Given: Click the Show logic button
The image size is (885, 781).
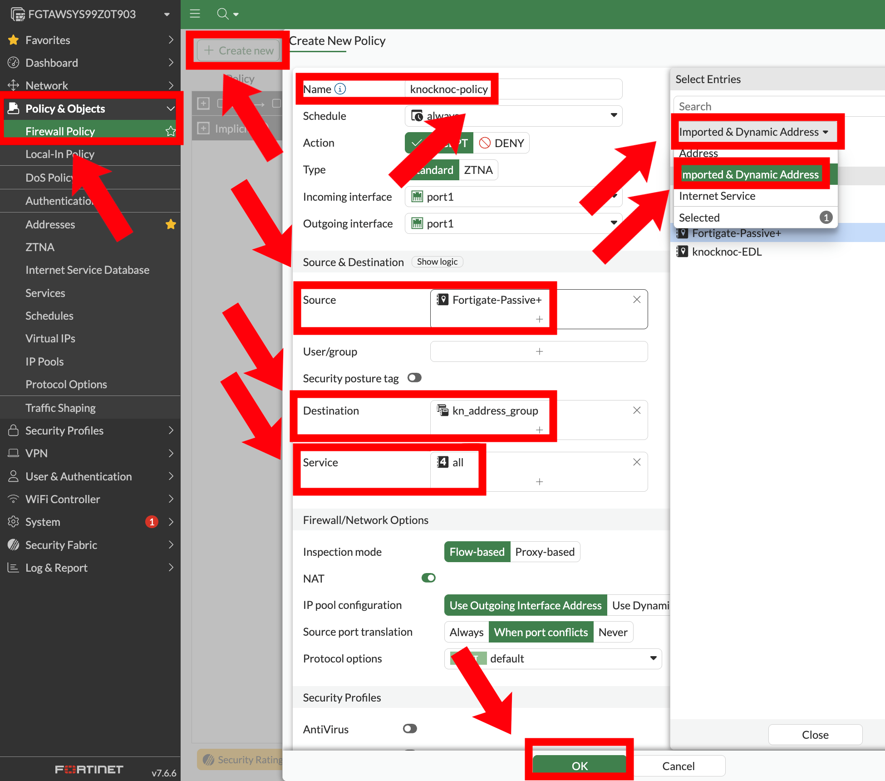Looking at the screenshot, I should [x=437, y=262].
